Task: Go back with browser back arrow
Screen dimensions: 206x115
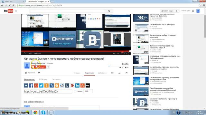Action: click(x=2, y=5)
